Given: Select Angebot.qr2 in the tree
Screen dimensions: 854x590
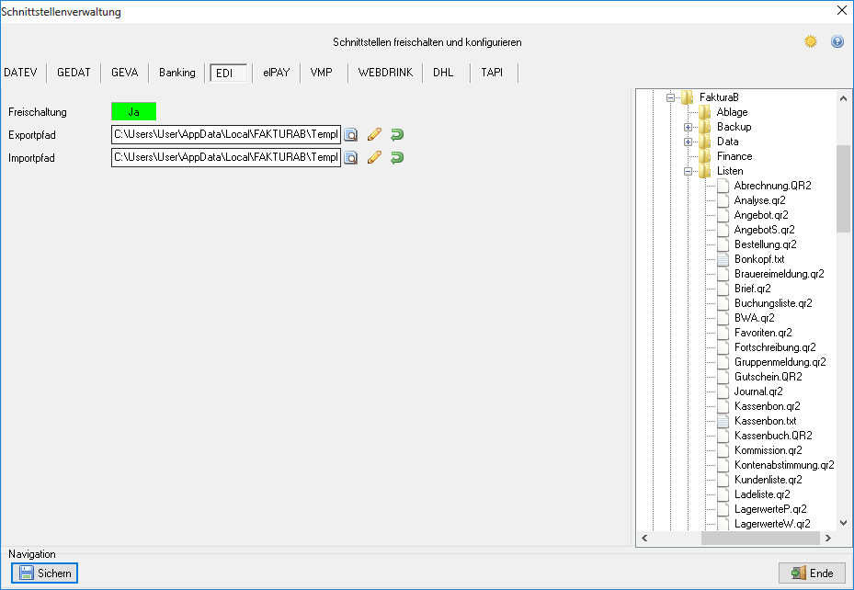Looking at the screenshot, I should tap(761, 215).
